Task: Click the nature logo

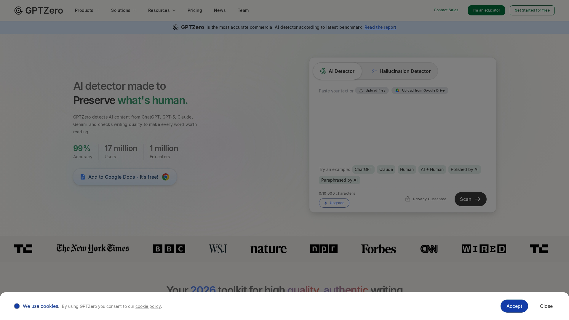Action: pos(268,249)
